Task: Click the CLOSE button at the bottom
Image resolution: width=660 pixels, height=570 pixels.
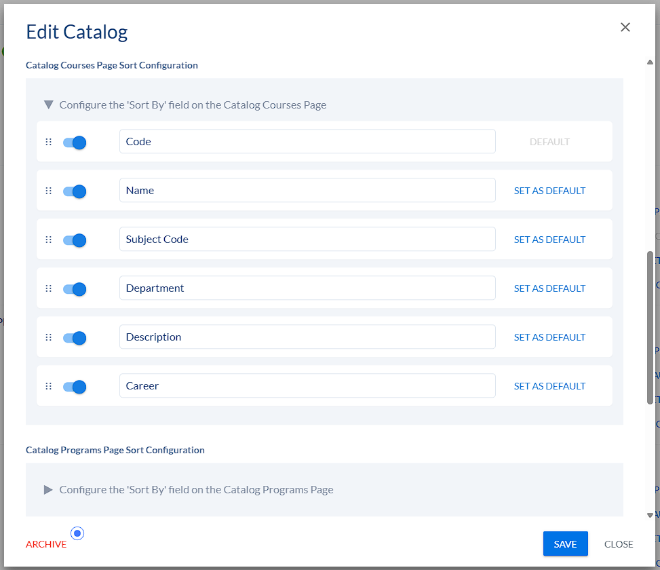Action: [619, 544]
